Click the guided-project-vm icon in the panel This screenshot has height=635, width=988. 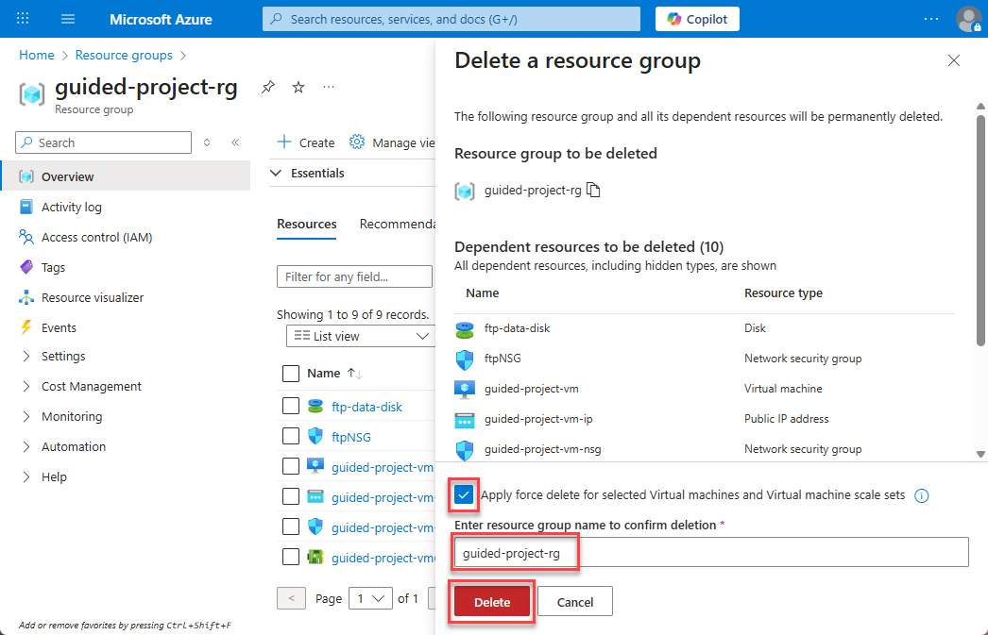(x=465, y=390)
